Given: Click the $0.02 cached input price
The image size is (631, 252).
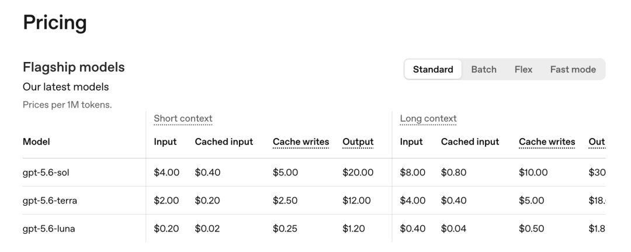Looking at the screenshot, I should coord(207,229).
